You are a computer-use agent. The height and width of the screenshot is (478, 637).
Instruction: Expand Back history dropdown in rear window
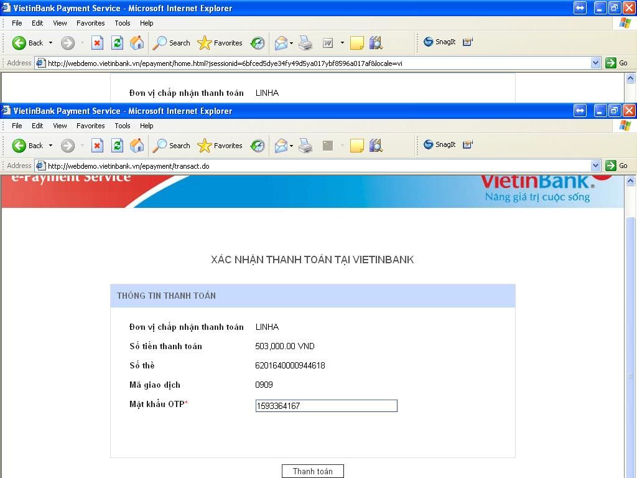51,43
